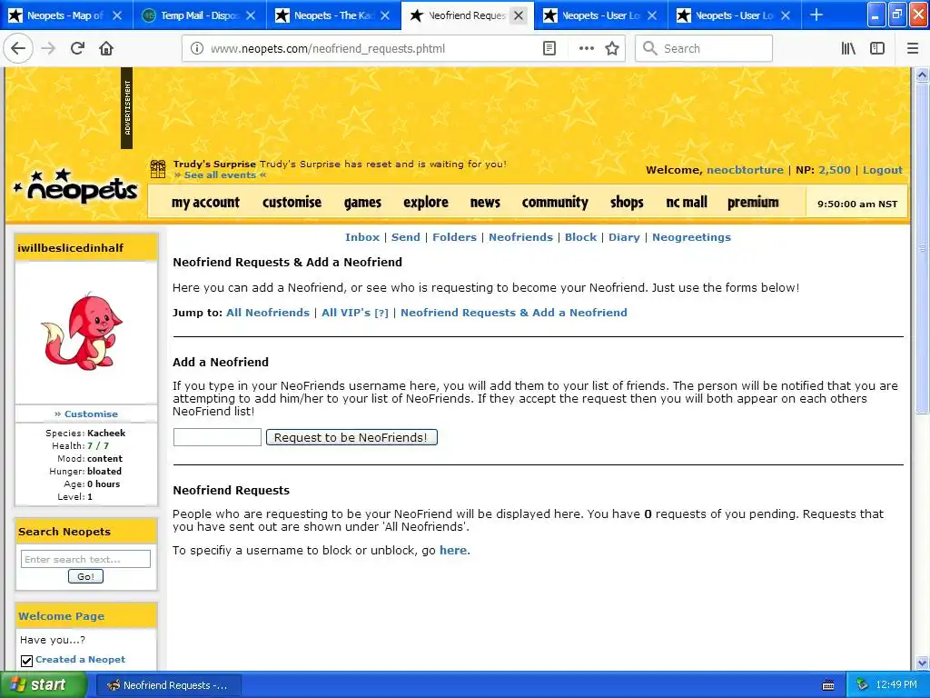This screenshot has width=930, height=698.
Task: Open the Inbox link
Action: 362,237
